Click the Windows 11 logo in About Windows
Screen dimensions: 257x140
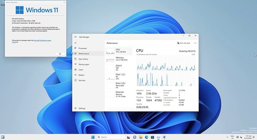coord(37,10)
